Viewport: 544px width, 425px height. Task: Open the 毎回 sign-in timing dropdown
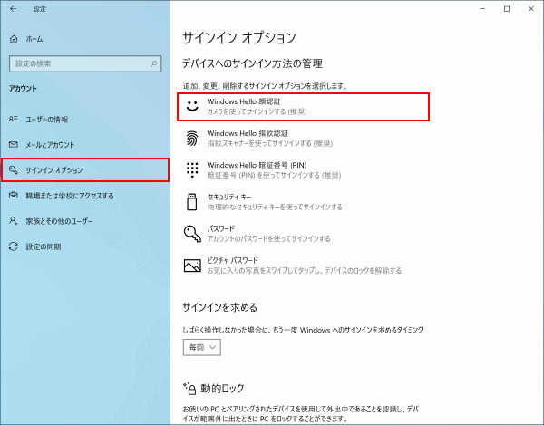click(x=202, y=347)
